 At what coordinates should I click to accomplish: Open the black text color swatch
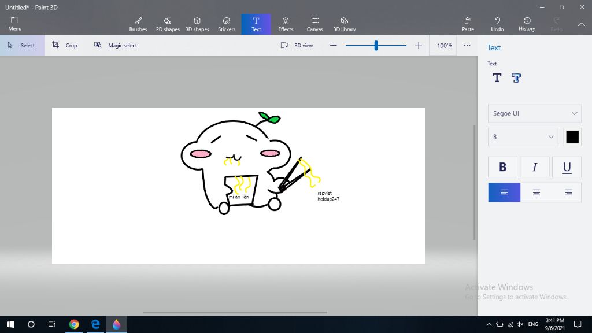[x=572, y=137]
